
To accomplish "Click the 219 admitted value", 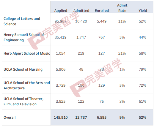I will tap(81, 53).
